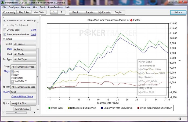Select the cash games $ toggle button
The width and height of the screenshot is (188, 122).
click(54, 12)
